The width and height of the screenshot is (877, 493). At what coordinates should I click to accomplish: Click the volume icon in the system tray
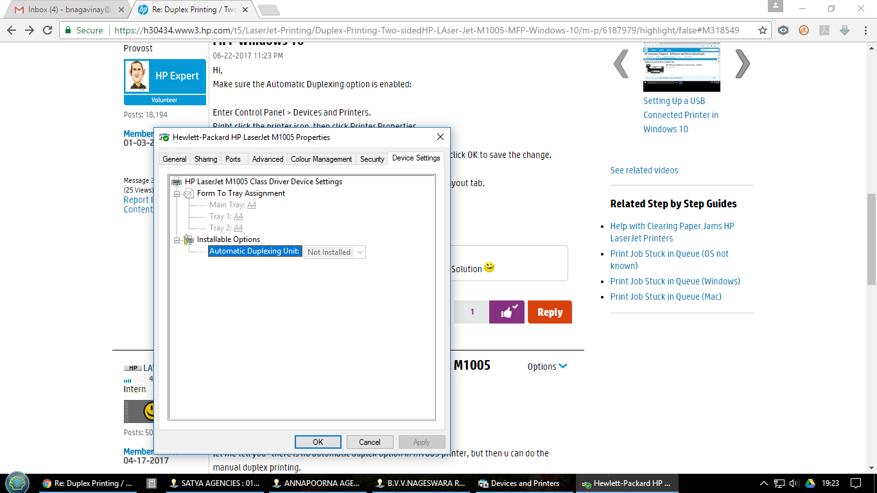794,483
